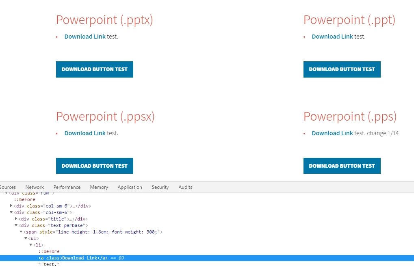Viewport: 414px width, 268px height.
Task: Select the ::before pseudo-element under row div
Action: (x=24, y=199)
